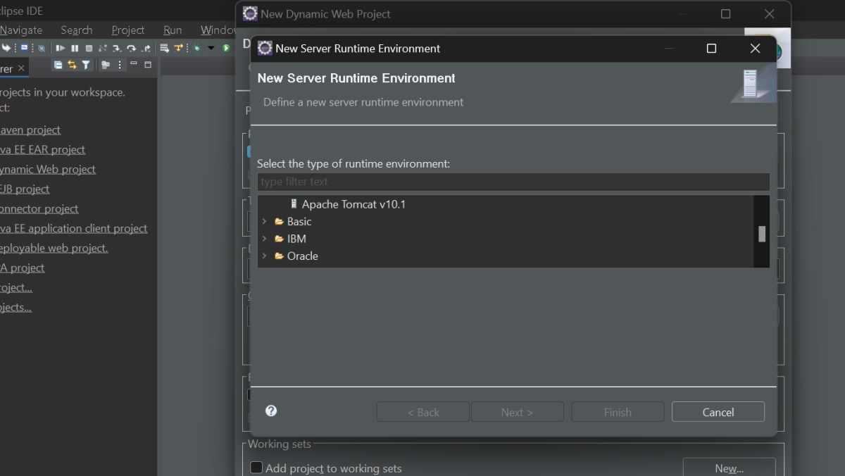
Task: Maximize the New Dynamic Web Project window
Action: (x=725, y=14)
